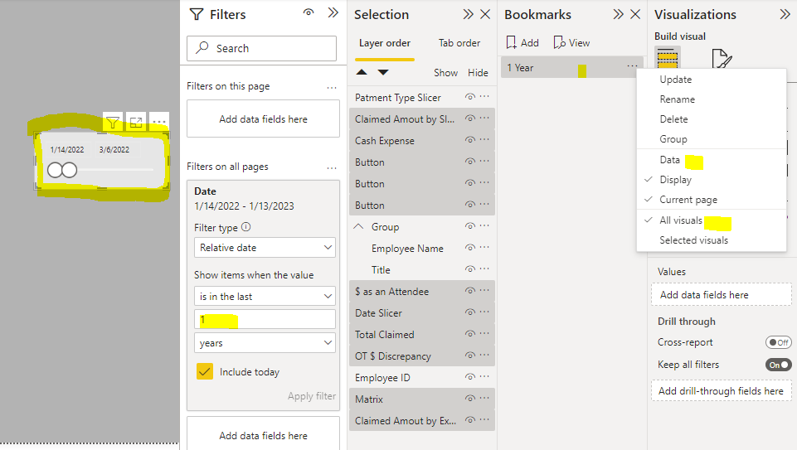Move layer down with the down arrow
The image size is (797, 450).
(383, 72)
